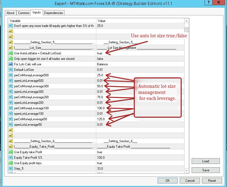Click perCntMoneyLeverage50 value 125.0

tap(101, 119)
